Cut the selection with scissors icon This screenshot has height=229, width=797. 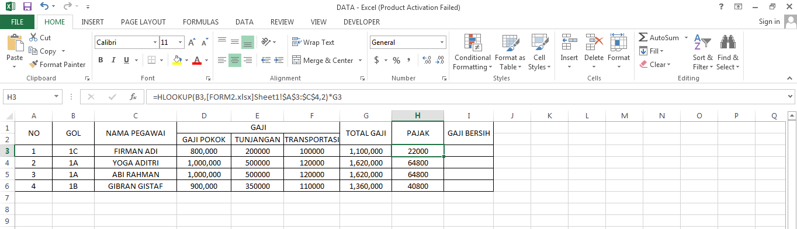point(33,37)
